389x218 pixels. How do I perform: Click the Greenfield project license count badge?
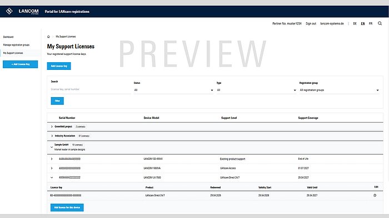pos(81,126)
